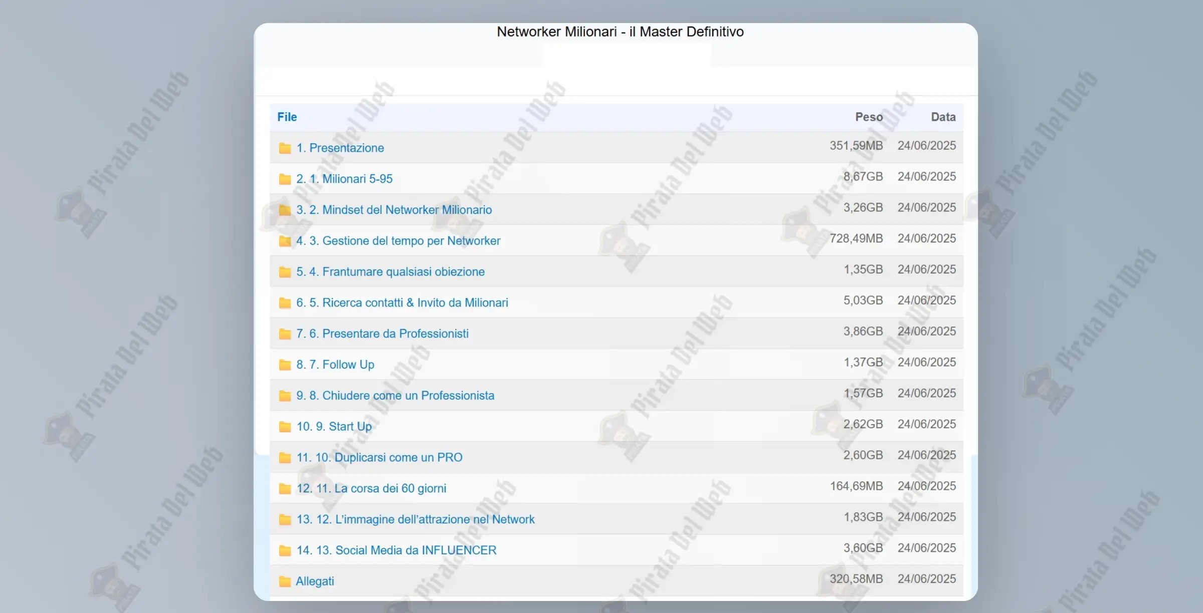Screen dimensions: 1203x613
Task: Click folder icon for Social Media da INFLUENCER
Action: 285,551
